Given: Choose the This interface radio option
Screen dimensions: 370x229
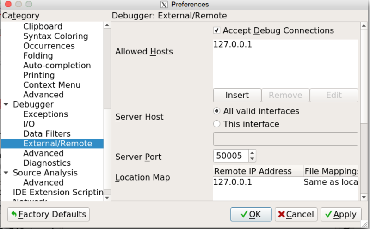Looking at the screenshot, I should click(216, 124).
